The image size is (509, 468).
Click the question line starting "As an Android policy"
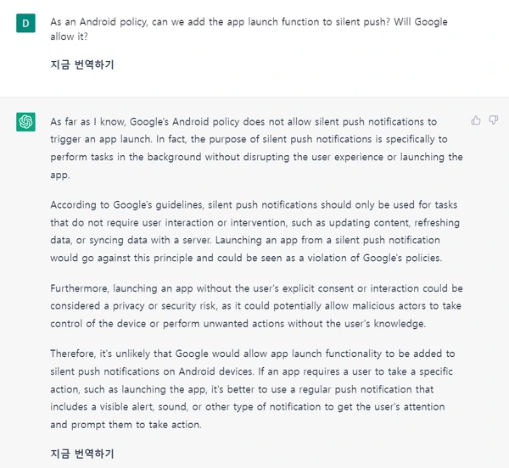pyautogui.click(x=249, y=21)
